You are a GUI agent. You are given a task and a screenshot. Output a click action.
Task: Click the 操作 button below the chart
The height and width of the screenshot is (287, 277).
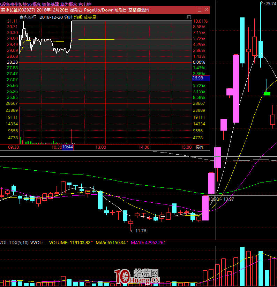pyautogui.click(x=200, y=147)
